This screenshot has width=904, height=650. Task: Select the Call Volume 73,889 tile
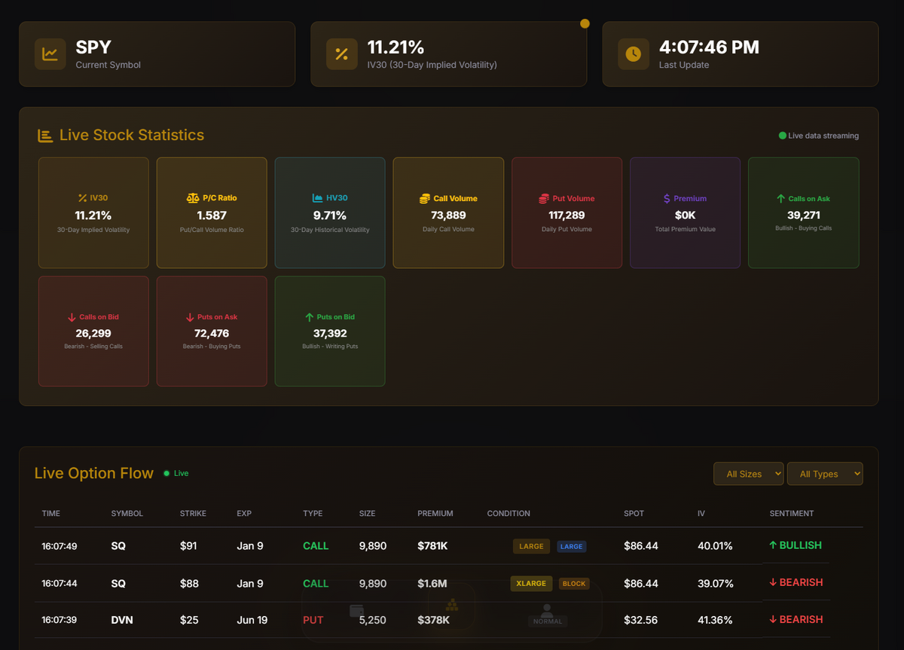pyautogui.click(x=448, y=212)
